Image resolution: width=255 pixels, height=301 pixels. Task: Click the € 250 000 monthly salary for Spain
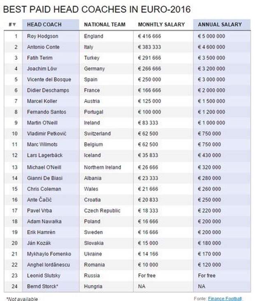pyautogui.click(x=150, y=80)
